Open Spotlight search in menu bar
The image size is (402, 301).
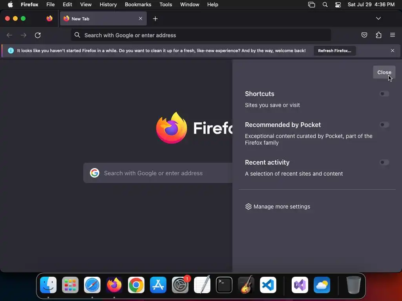(x=325, y=5)
